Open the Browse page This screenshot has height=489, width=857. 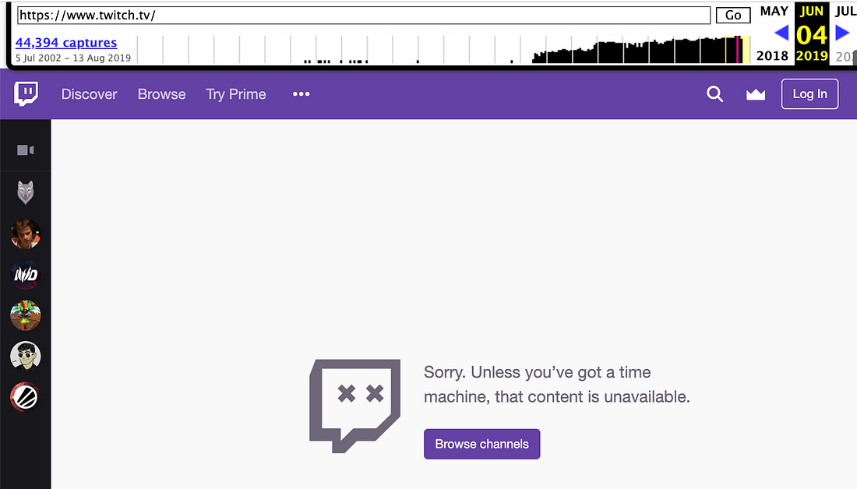tap(161, 94)
